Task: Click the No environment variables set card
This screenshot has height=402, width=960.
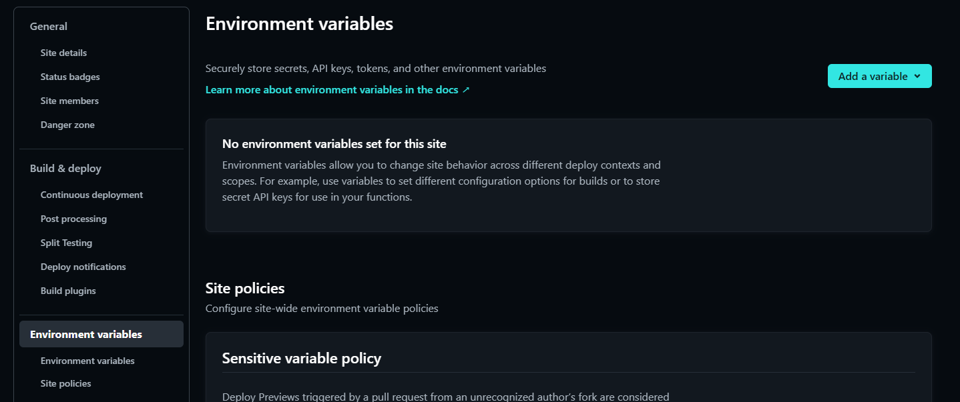Action: 569,175
